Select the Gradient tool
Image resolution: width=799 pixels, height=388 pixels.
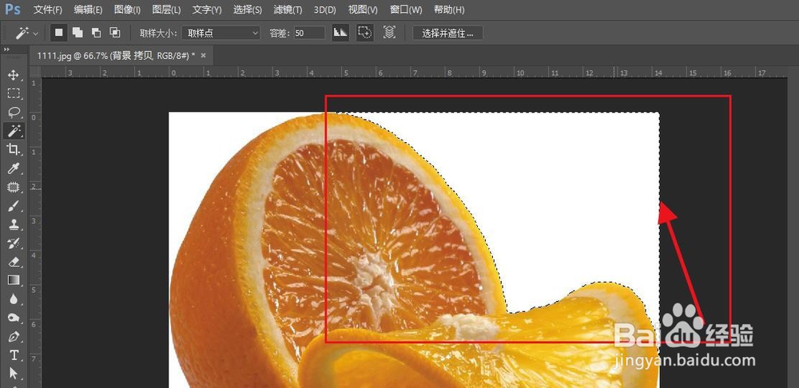point(14,280)
